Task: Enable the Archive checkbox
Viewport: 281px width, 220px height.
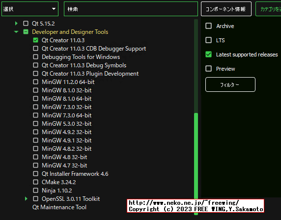Action: tap(208, 26)
